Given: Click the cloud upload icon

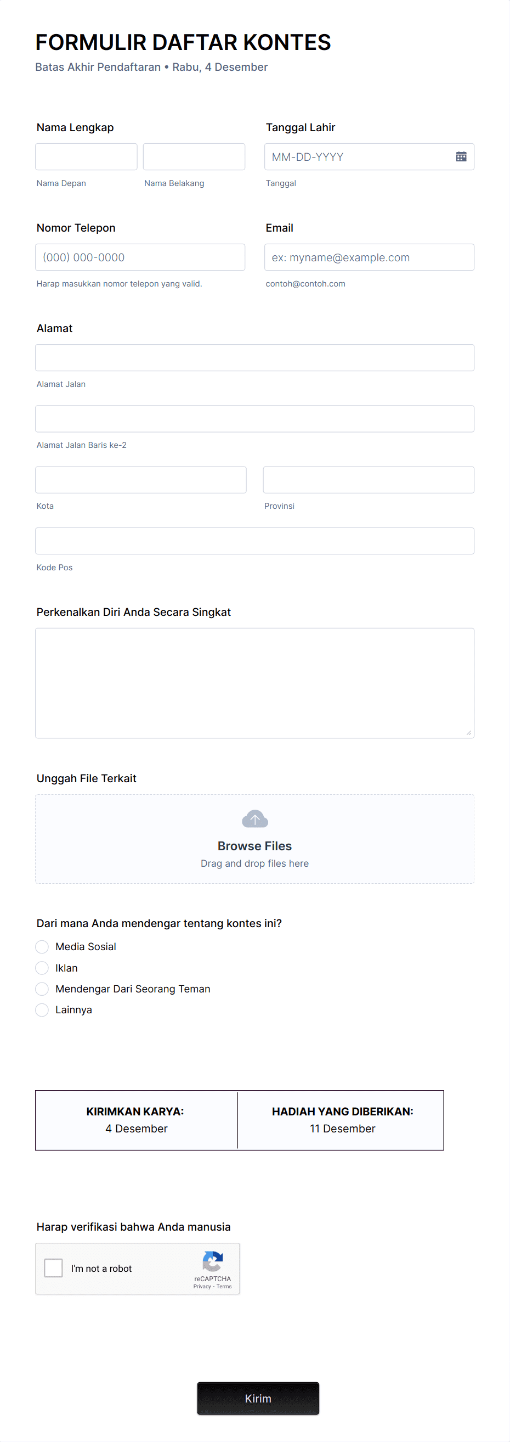Looking at the screenshot, I should coord(255,819).
